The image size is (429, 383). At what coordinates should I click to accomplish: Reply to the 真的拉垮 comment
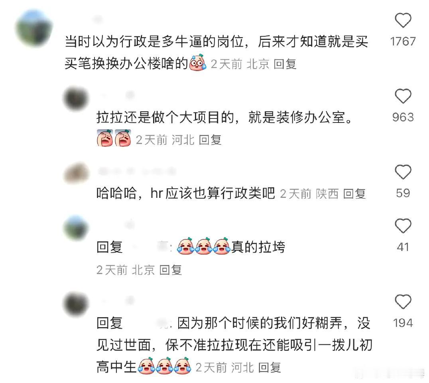coord(171,270)
